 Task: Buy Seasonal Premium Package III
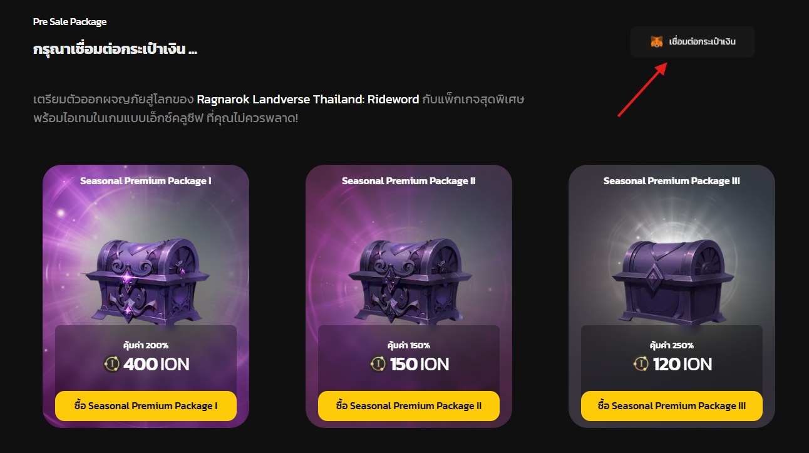pyautogui.click(x=672, y=406)
